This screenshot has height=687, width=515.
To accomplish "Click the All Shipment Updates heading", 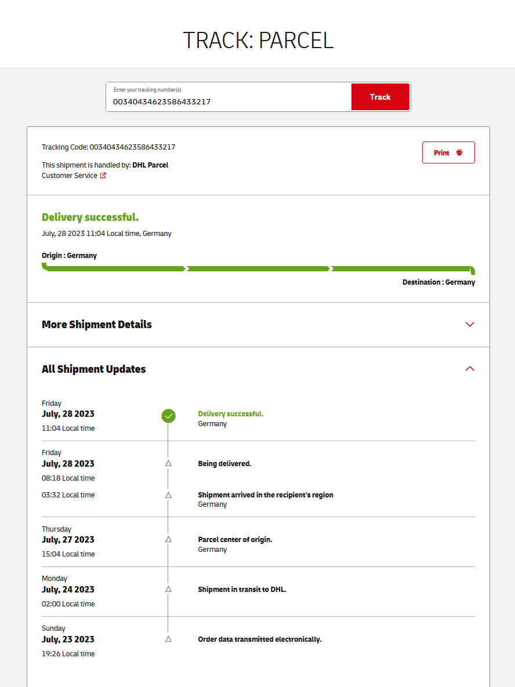I will [94, 369].
